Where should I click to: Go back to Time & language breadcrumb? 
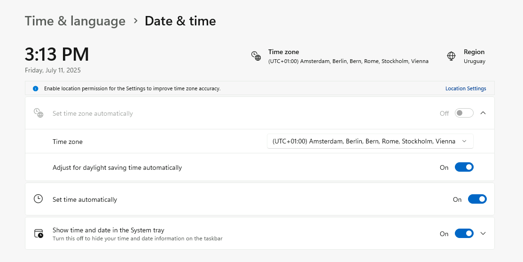(75, 21)
